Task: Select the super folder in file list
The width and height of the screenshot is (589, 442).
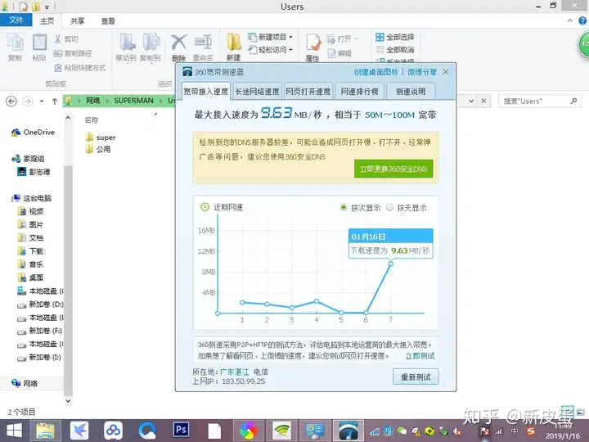Action: pos(101,138)
